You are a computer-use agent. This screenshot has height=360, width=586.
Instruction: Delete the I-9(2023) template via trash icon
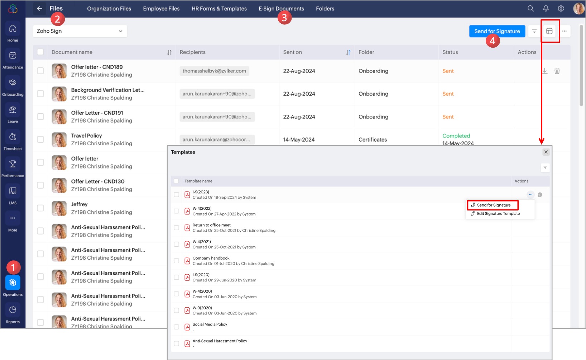[540, 195]
